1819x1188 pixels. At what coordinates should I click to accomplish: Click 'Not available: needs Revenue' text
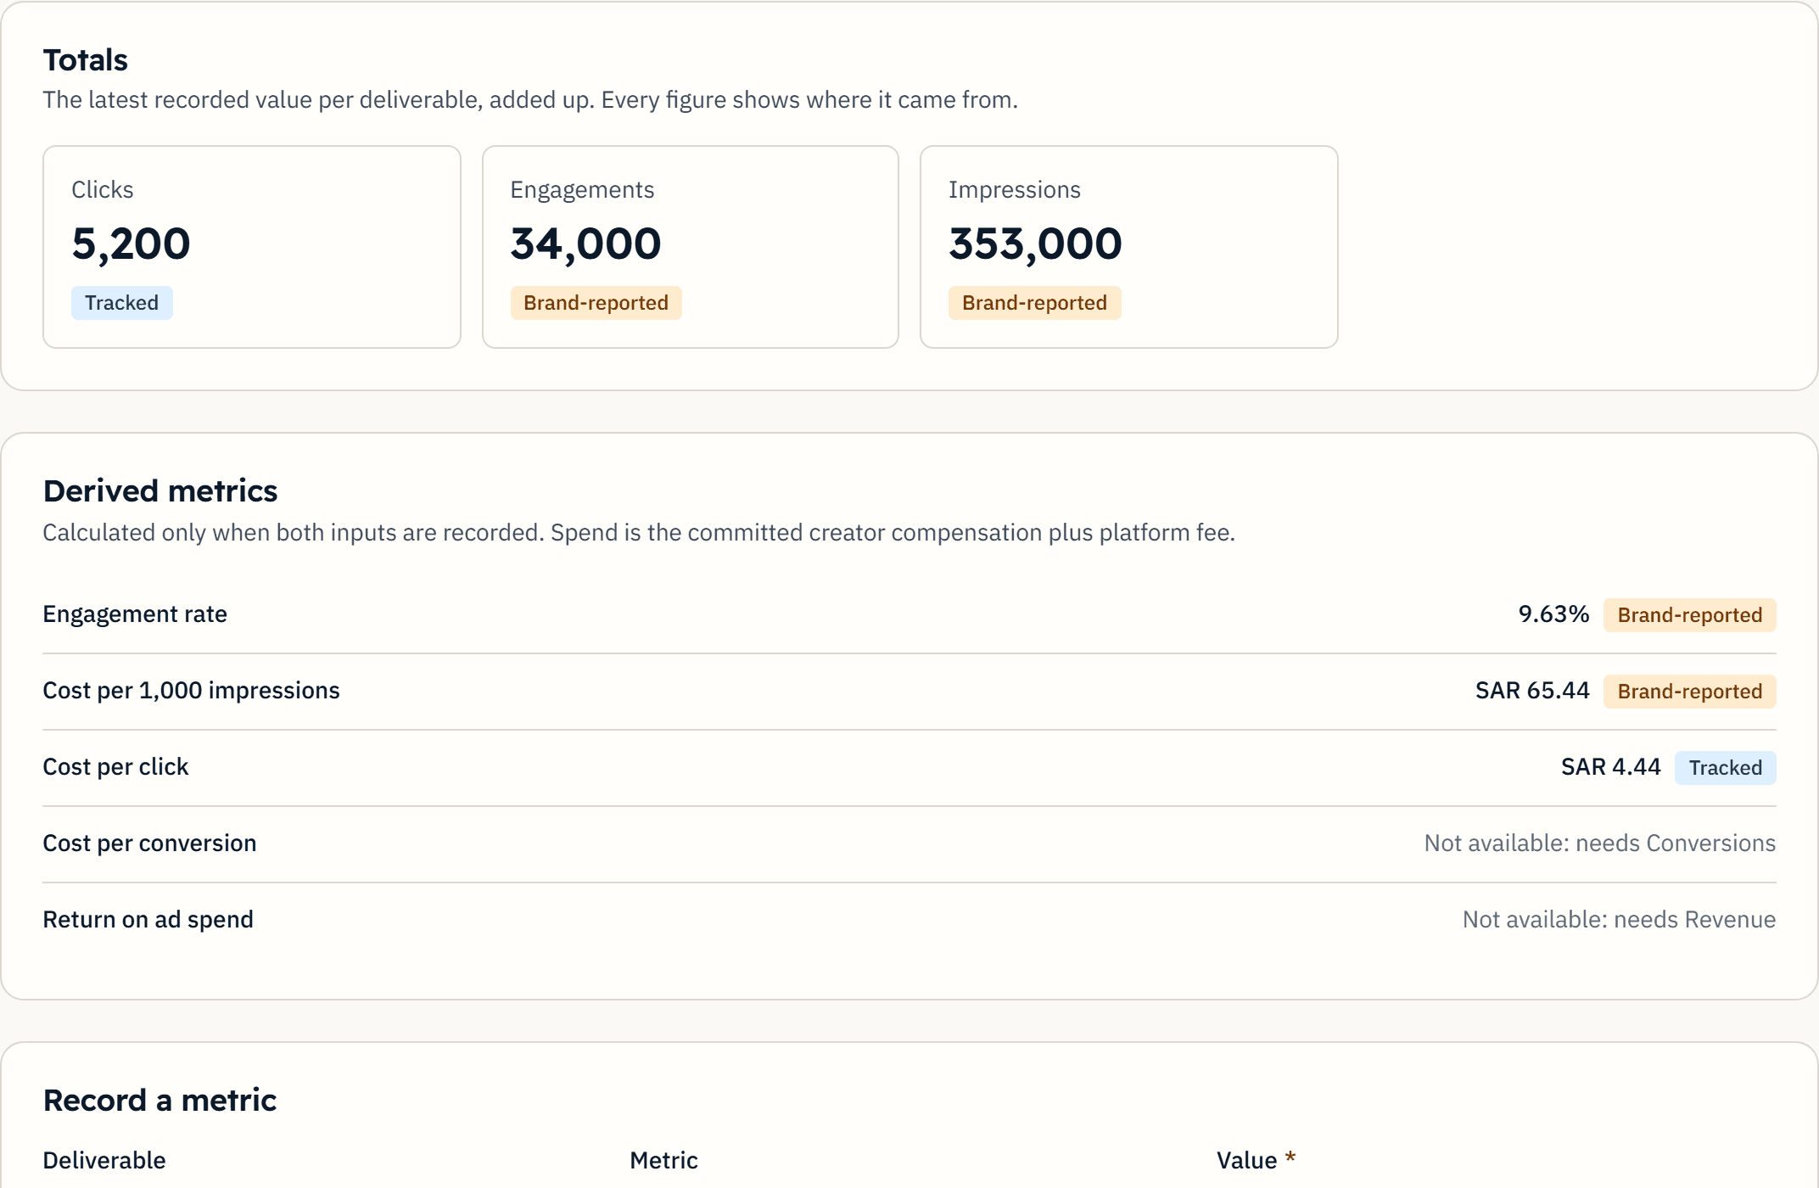(x=1619, y=920)
